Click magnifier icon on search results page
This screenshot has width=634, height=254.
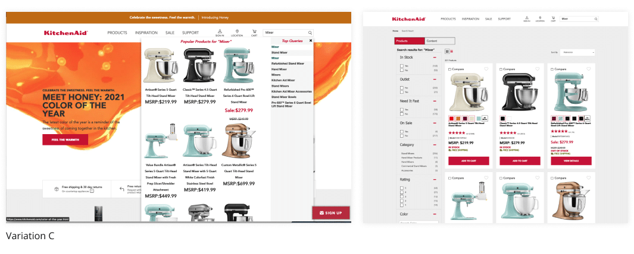pos(595,19)
